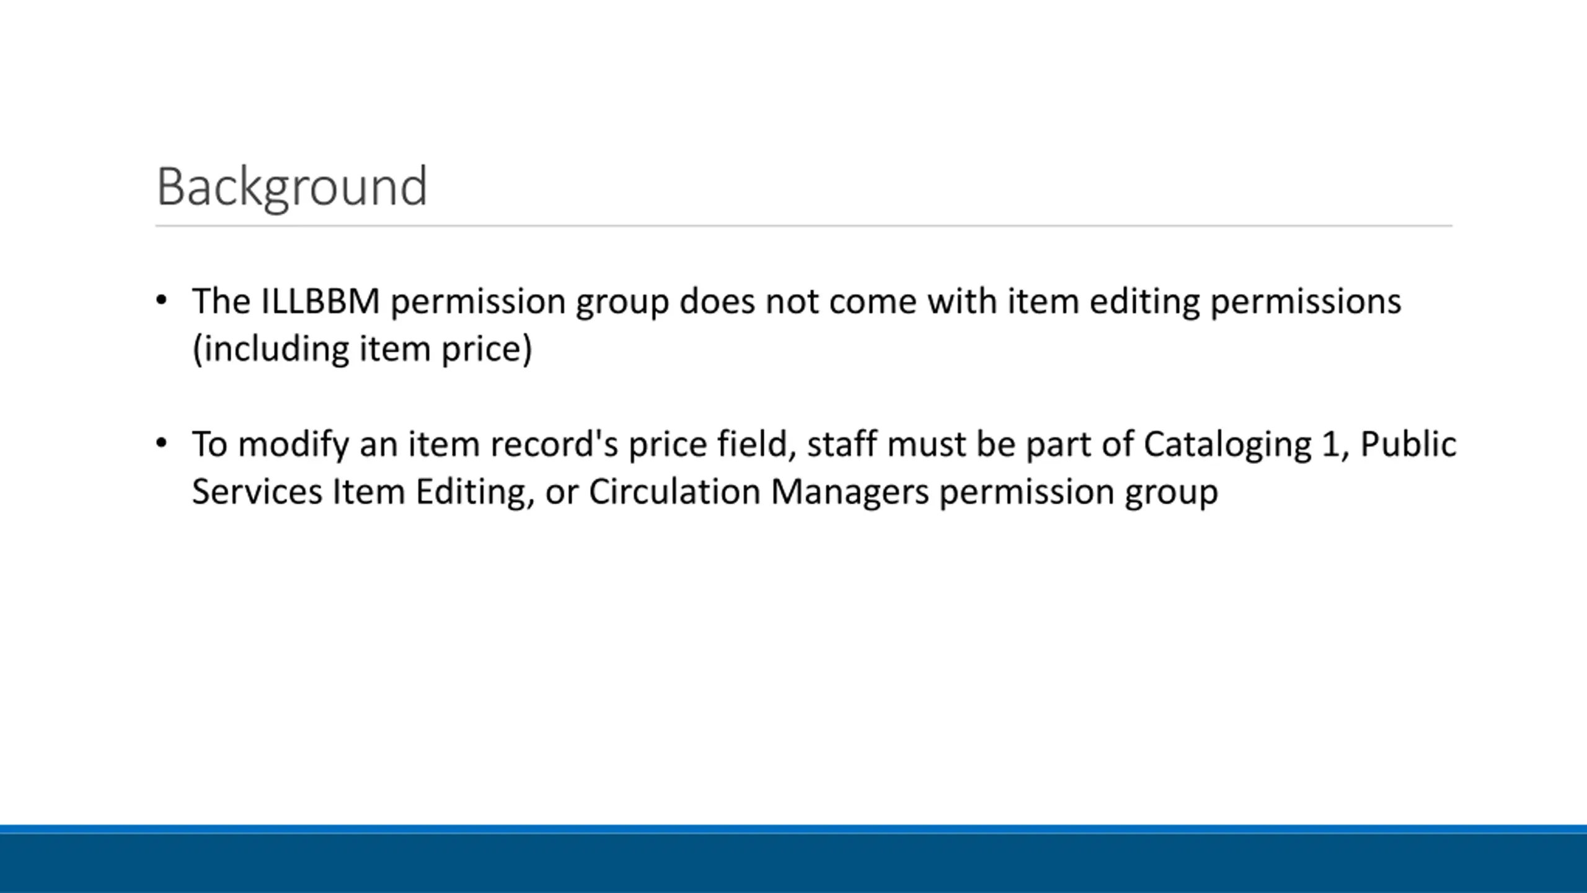This screenshot has height=893, width=1587.
Task: Click the words item editing permissions
Action: pos(1204,303)
